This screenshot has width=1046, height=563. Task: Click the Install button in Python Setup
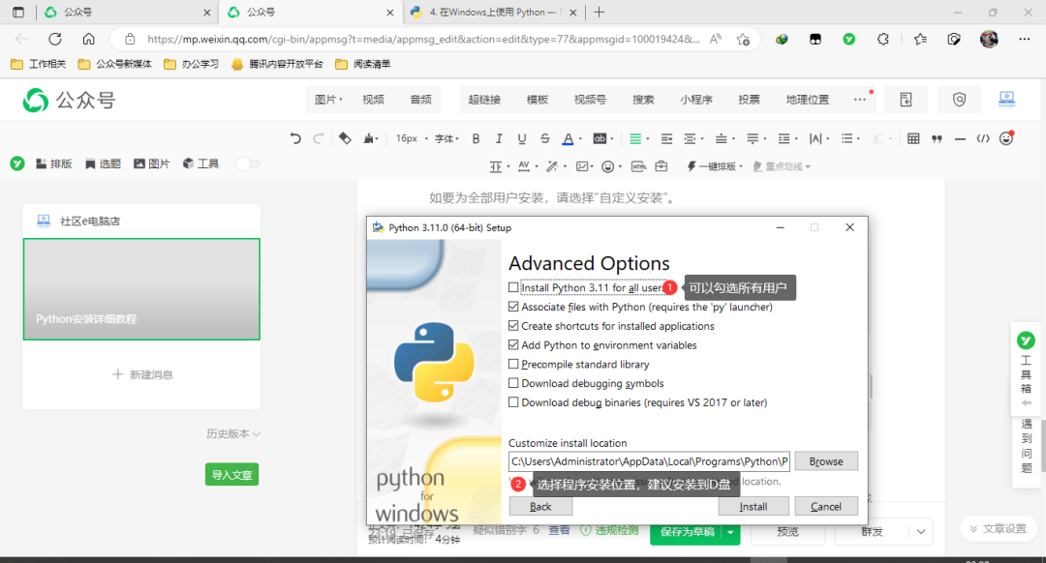click(x=754, y=506)
